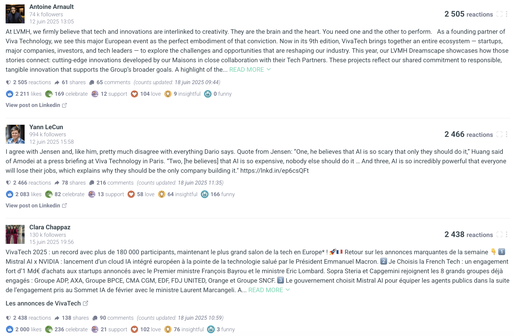Image resolution: width=514 pixels, height=336 pixels.
Task: Click the expand frame icon on Antoine Arnault's post
Action: 499,14
